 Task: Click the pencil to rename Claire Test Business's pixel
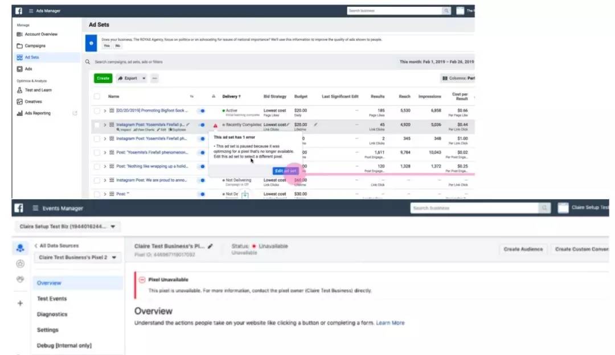tap(210, 246)
